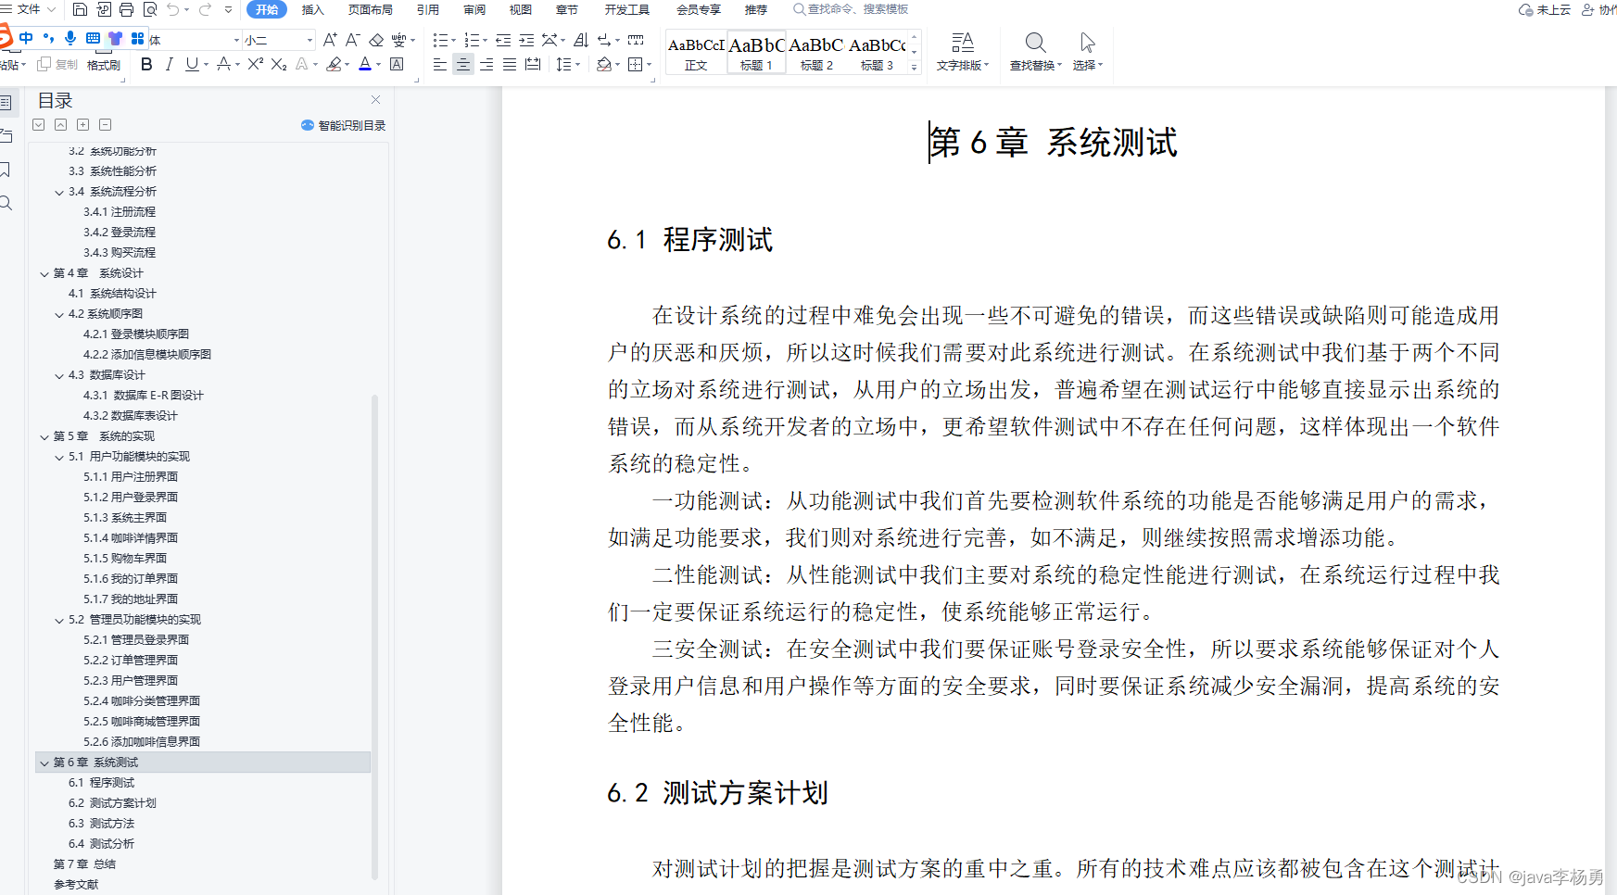Toggle Italic formatting
Image resolution: width=1617 pixels, height=895 pixels.
[169, 64]
